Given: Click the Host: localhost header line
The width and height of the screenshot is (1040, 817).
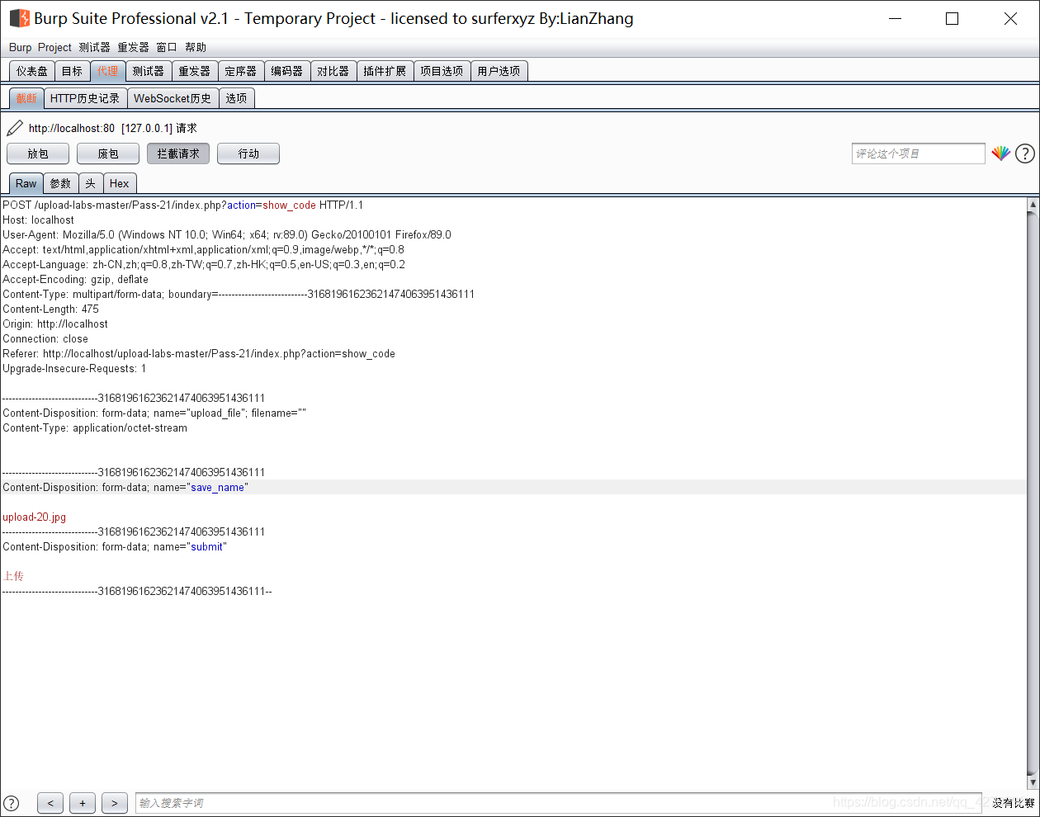Looking at the screenshot, I should (x=38, y=220).
